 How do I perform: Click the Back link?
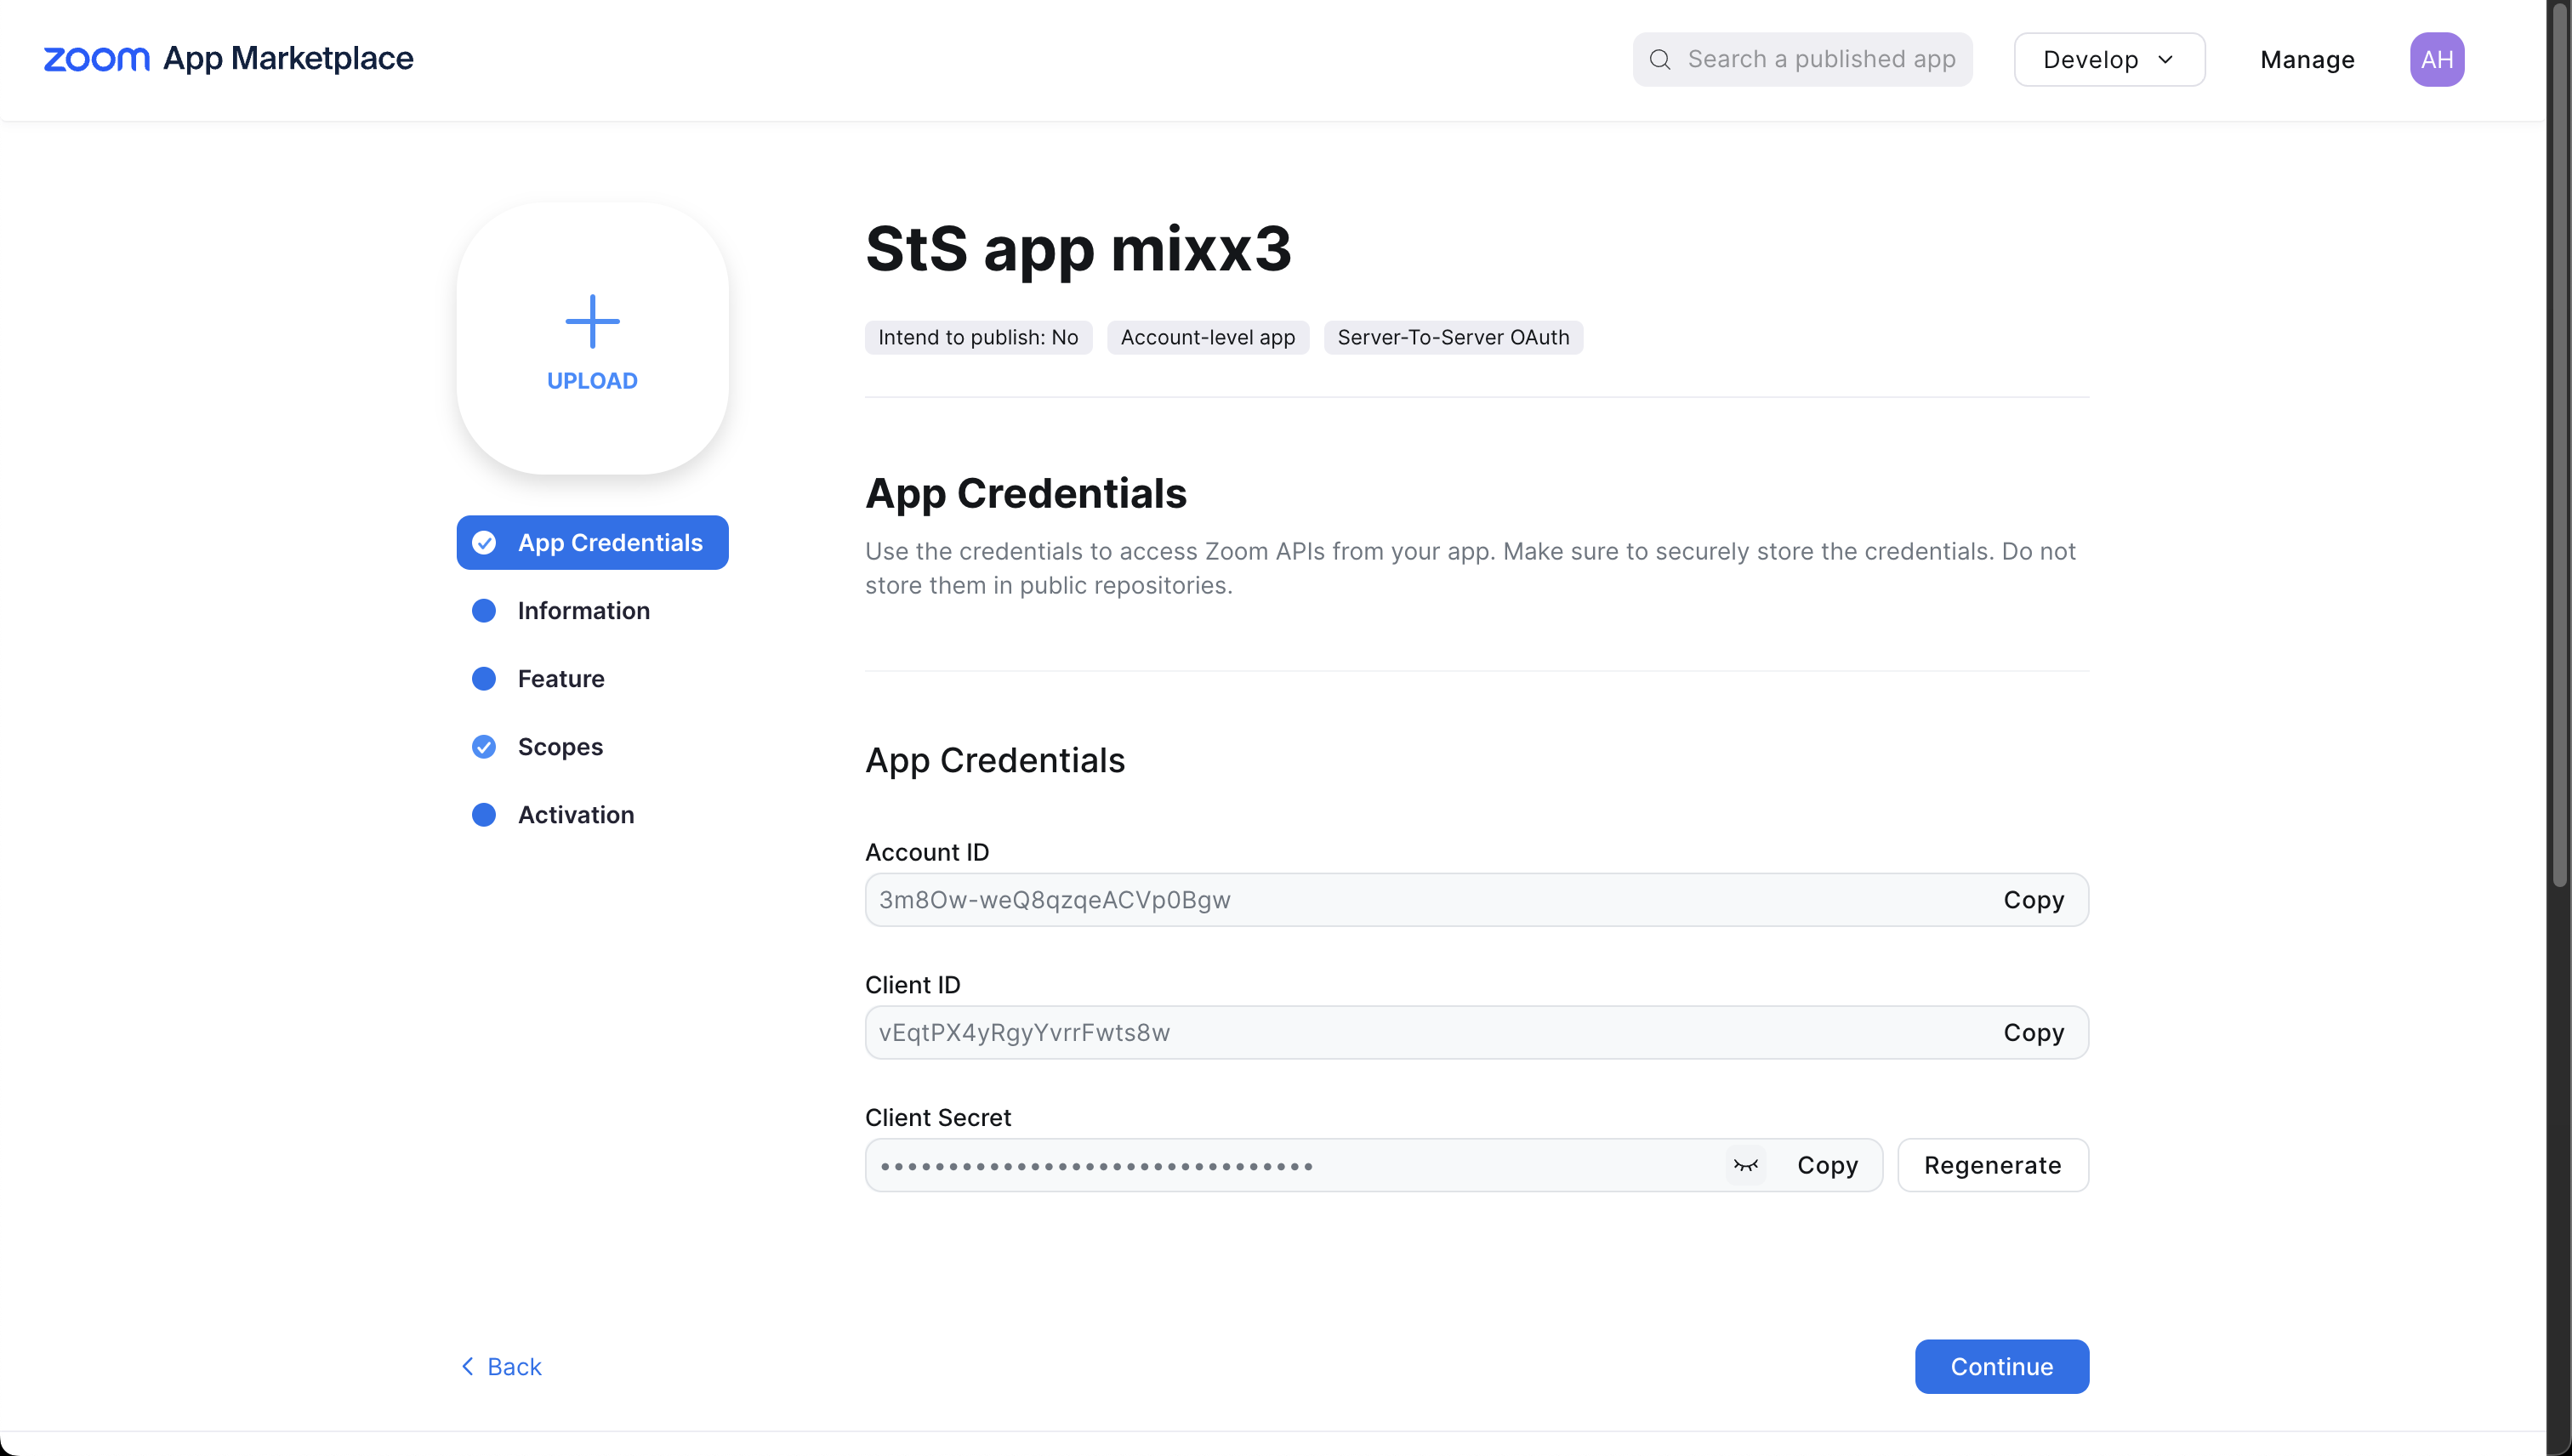(500, 1366)
